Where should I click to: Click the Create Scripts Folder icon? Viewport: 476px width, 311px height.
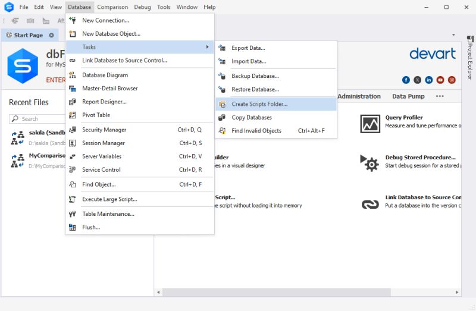point(222,104)
